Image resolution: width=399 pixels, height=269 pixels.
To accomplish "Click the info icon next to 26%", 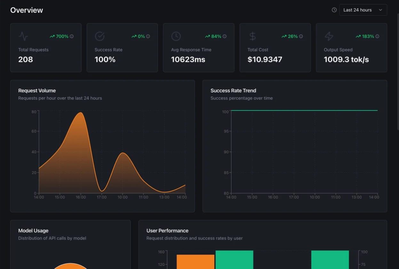I will point(301,36).
